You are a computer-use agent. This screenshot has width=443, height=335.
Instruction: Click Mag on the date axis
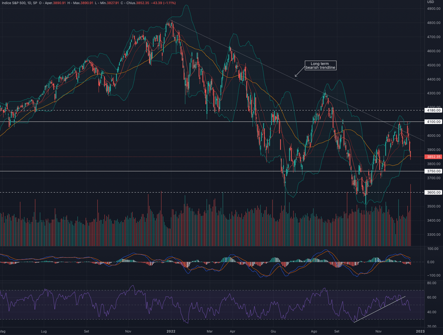[x=3, y=332]
